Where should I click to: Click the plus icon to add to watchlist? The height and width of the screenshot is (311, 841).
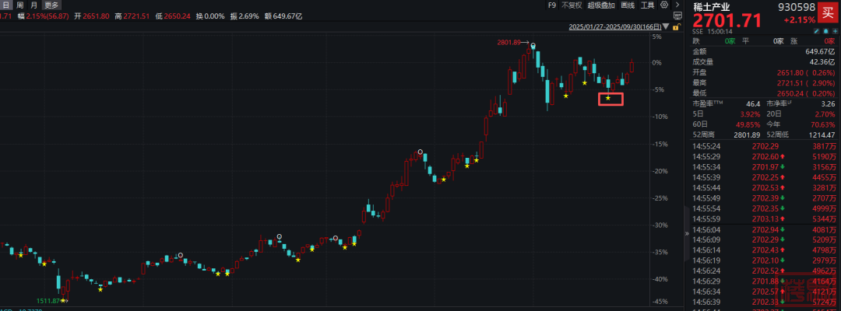(x=834, y=30)
